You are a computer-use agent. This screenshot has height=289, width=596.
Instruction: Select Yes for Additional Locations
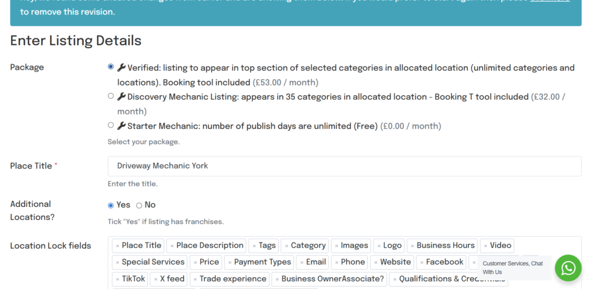(x=111, y=205)
